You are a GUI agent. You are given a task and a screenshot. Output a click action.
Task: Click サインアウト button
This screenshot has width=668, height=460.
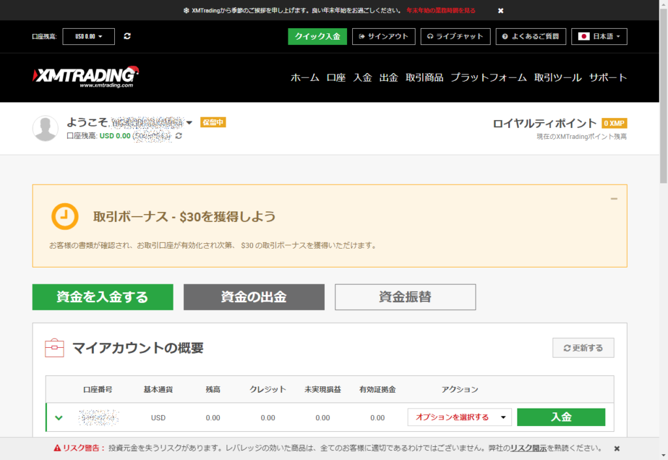pyautogui.click(x=384, y=37)
